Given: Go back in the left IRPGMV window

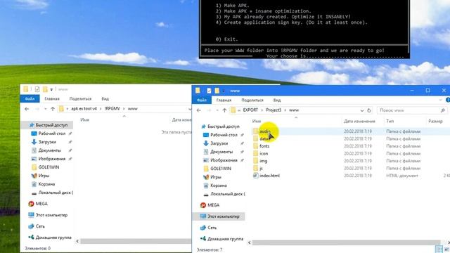Looking at the screenshot, I should [27, 109].
